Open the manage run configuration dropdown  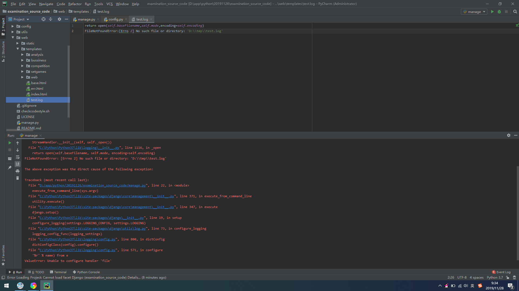click(x=474, y=12)
